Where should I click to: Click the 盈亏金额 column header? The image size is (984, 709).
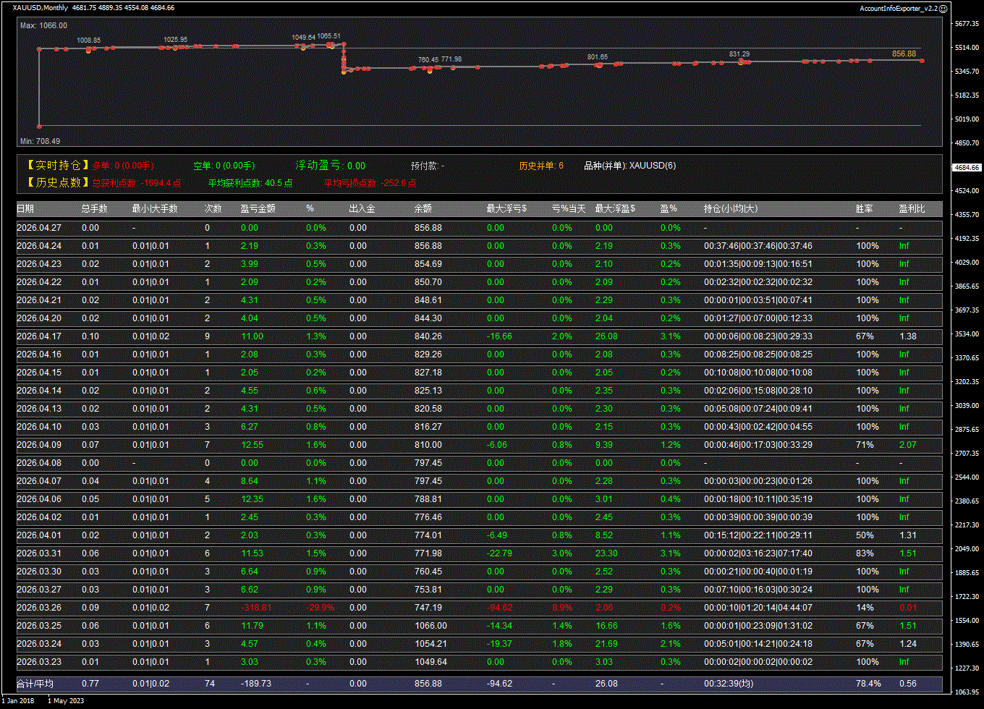tap(258, 209)
